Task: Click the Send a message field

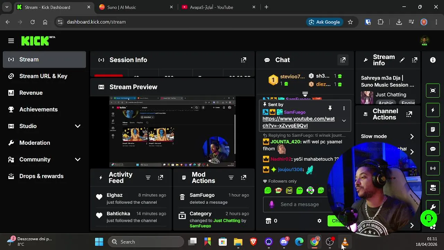Action: click(300, 205)
